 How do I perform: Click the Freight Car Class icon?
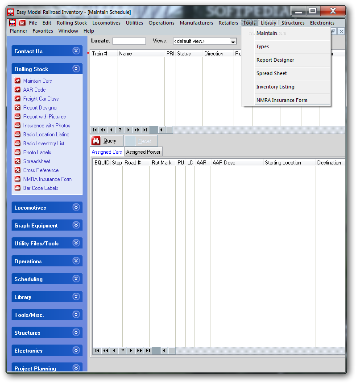coord(17,99)
